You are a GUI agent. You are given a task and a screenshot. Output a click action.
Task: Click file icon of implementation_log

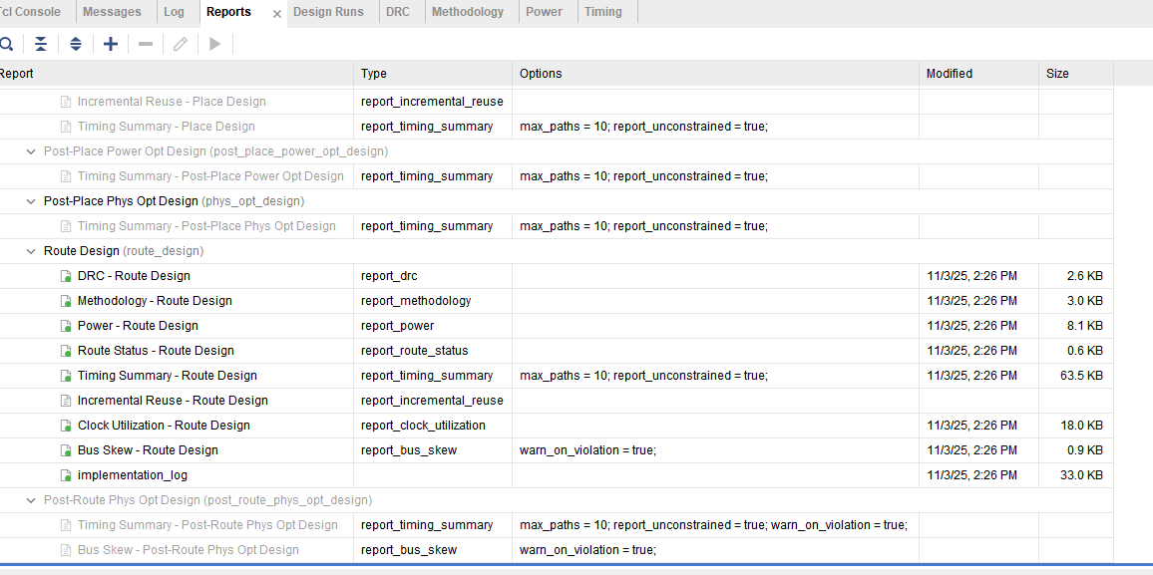[x=66, y=476]
